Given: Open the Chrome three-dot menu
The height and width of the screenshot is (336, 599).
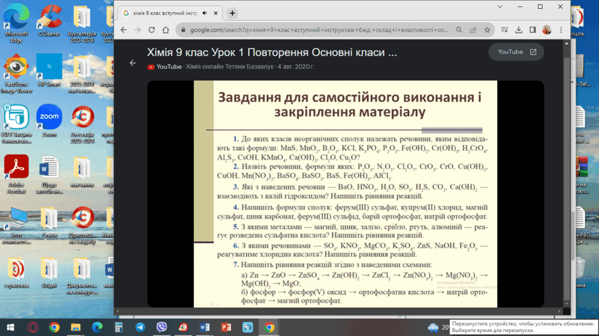Looking at the screenshot, I should click(x=561, y=30).
